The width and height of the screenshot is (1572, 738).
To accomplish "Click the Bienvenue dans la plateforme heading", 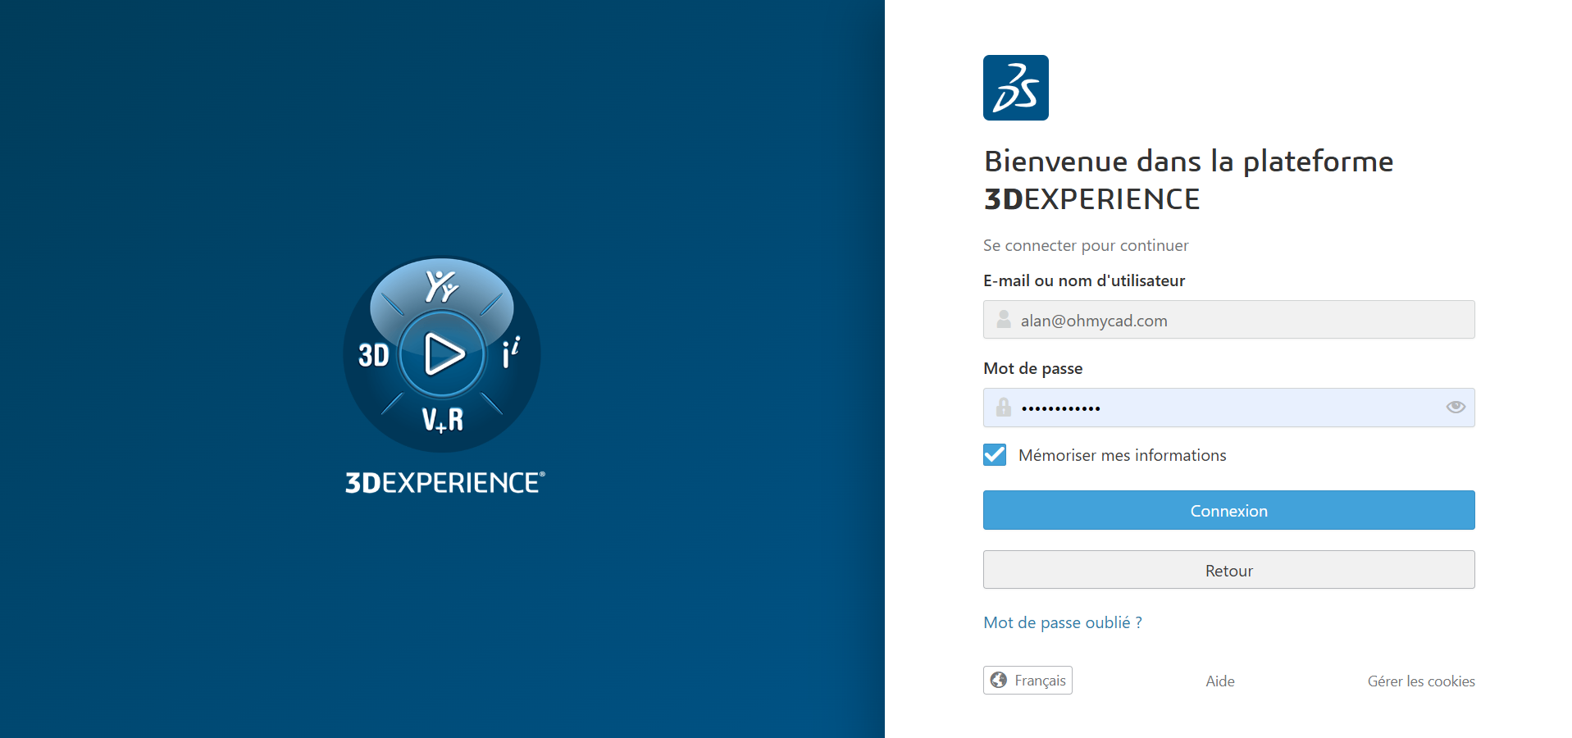I will click(x=1187, y=180).
